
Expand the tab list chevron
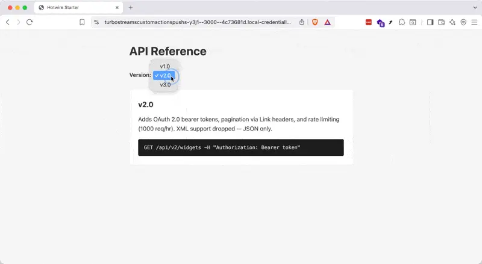(475, 7)
